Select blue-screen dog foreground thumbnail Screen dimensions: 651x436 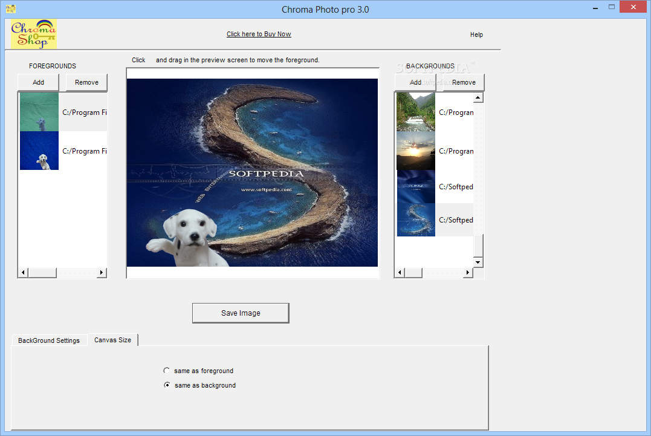(39, 151)
